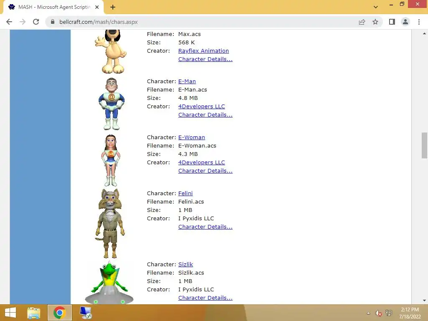This screenshot has width=428, height=321.
Task: Open File Explorer from the taskbar
Action: click(x=34, y=313)
